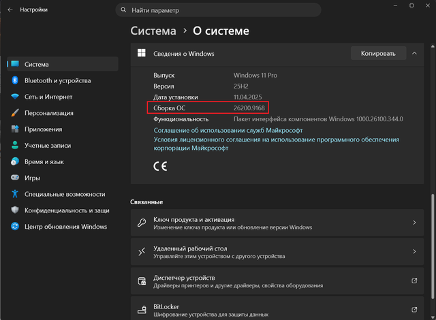Collapse the Сведения о Windows section chevron
Viewport: 436px width, 320px height.
point(414,53)
